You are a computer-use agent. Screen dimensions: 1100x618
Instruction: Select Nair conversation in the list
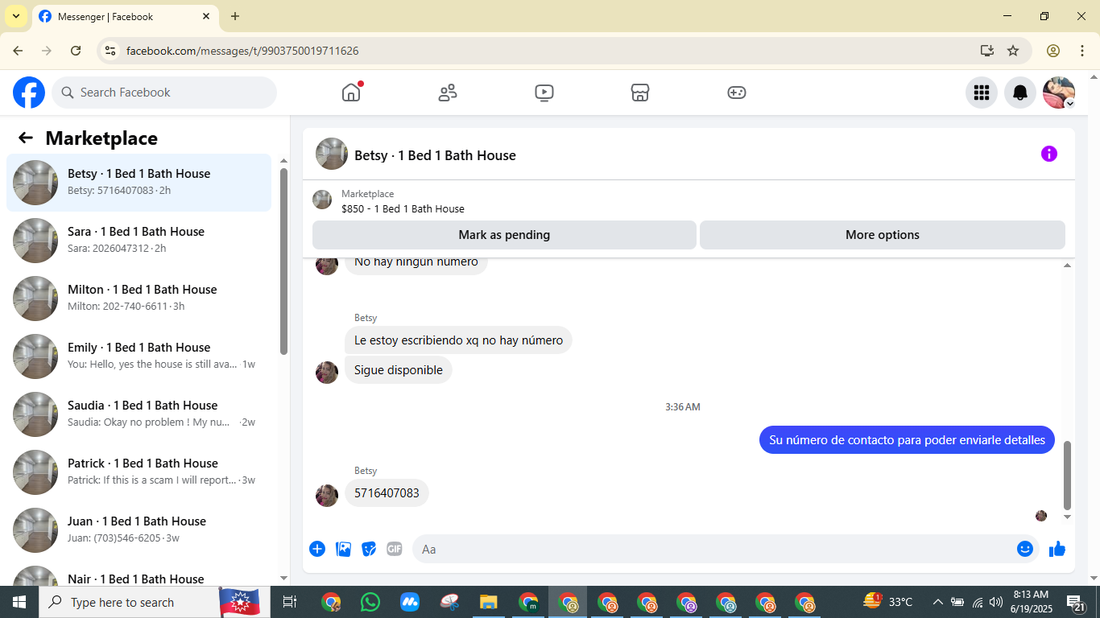(139, 575)
